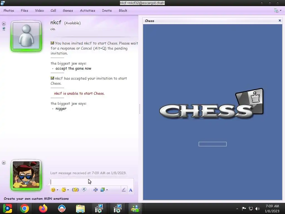Focus the message text input box

[x=92, y=182]
